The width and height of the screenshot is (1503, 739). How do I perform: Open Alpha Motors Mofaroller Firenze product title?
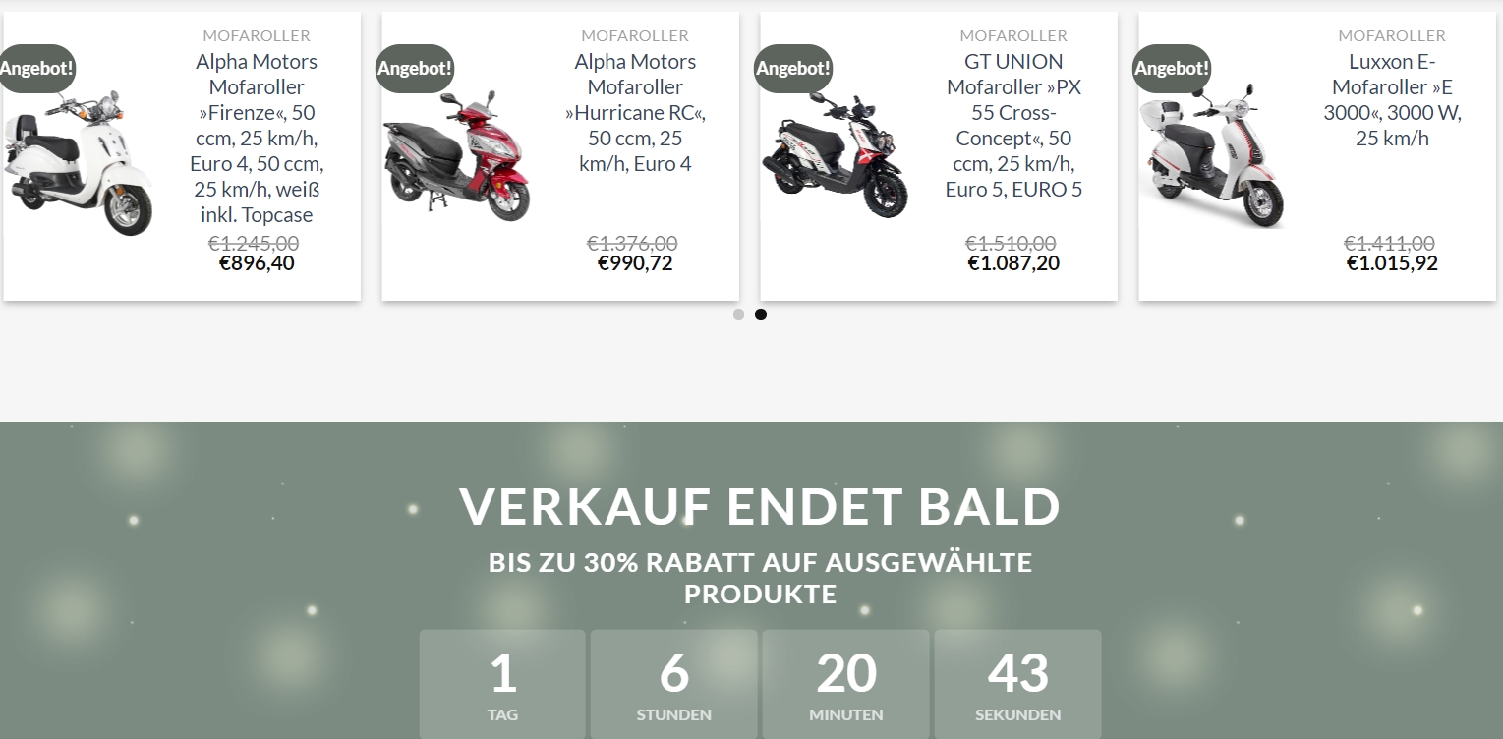[x=257, y=139]
